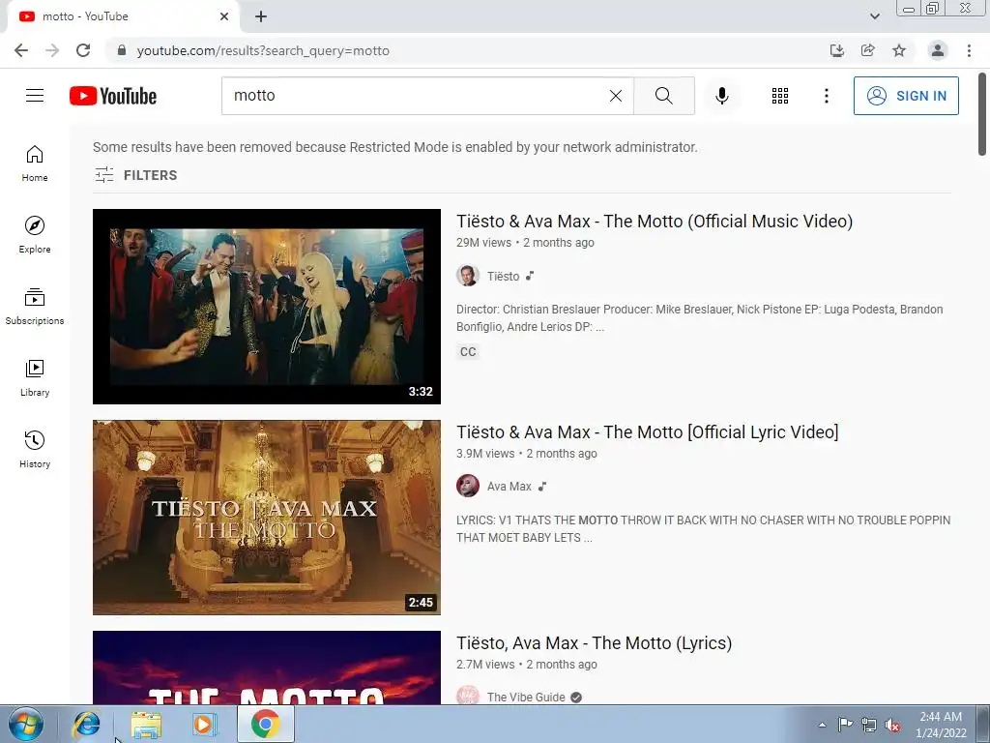The height and width of the screenshot is (743, 990).
Task: Show hidden system tray icons
Action: [x=822, y=725]
